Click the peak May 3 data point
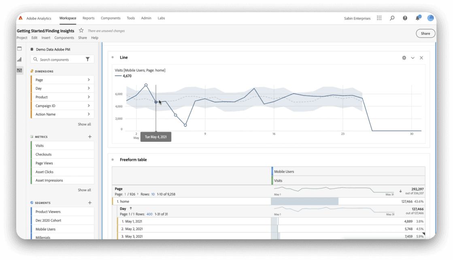This screenshot has width=453, height=260. 146,85
